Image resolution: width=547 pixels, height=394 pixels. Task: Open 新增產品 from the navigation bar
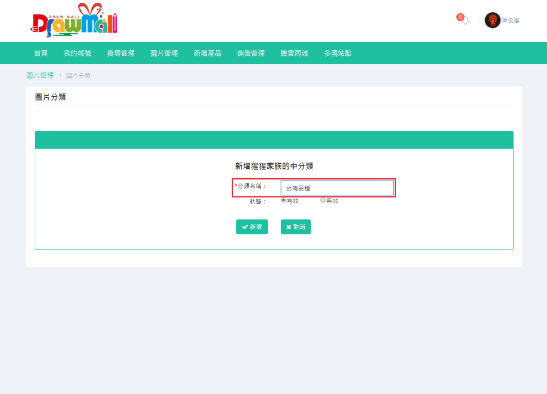tap(207, 53)
